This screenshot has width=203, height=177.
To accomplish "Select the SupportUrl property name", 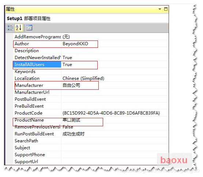I will pyautogui.click(x=26, y=162).
